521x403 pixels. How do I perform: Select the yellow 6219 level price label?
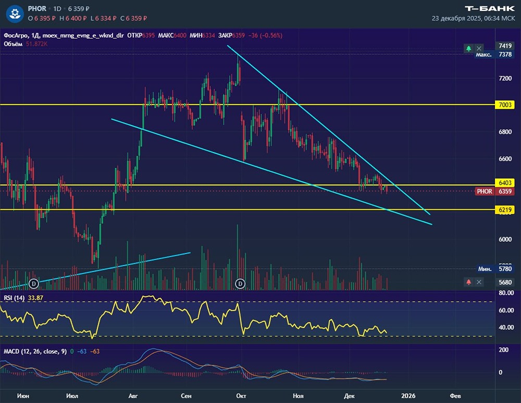coord(505,210)
